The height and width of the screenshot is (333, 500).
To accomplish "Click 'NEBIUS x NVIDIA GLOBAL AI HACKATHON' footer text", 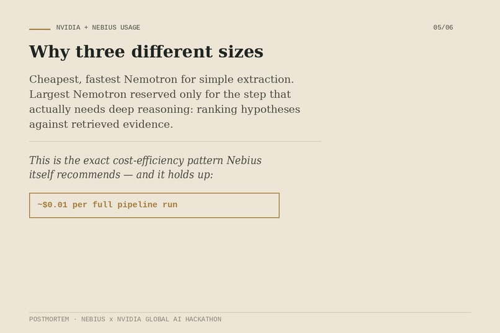I will pyautogui.click(x=151, y=319).
